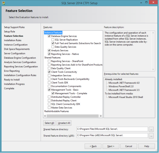Check the SQL Server Replication checkbox
Viewport: 159px width, 153px height.
point(53,40)
